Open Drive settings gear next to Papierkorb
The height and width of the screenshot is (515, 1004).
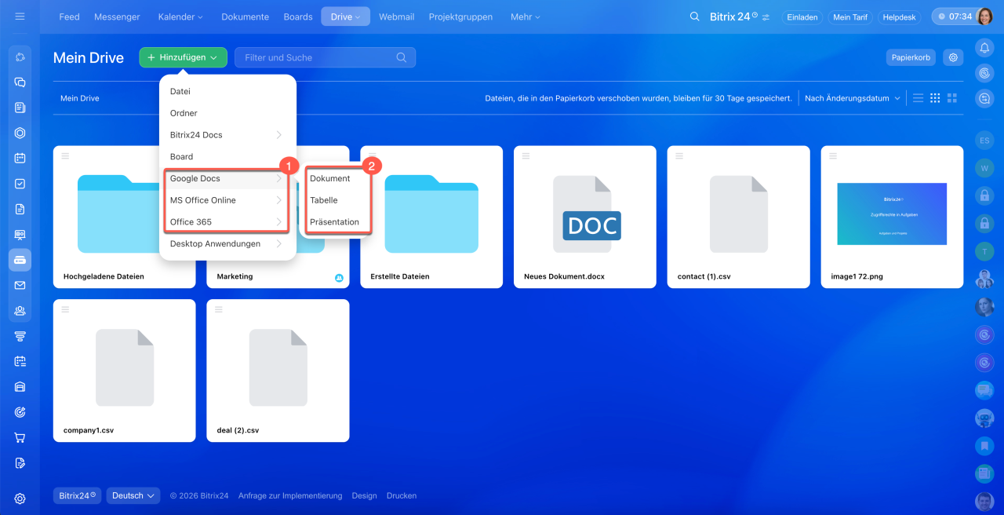click(x=953, y=57)
